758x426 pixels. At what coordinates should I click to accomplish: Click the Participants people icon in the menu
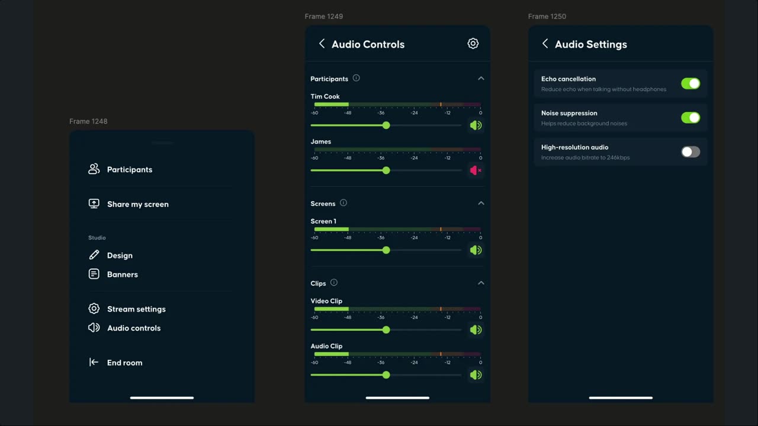click(x=94, y=169)
